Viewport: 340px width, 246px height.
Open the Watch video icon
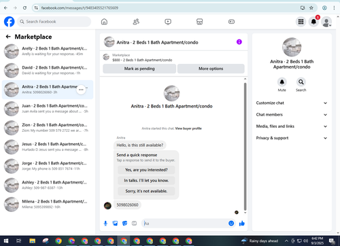[168, 22]
